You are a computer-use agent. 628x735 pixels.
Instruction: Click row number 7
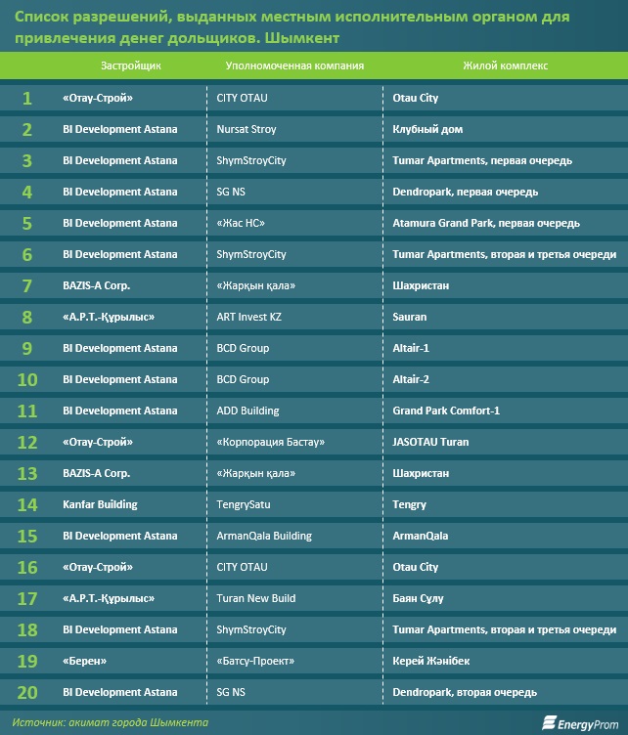point(27,285)
